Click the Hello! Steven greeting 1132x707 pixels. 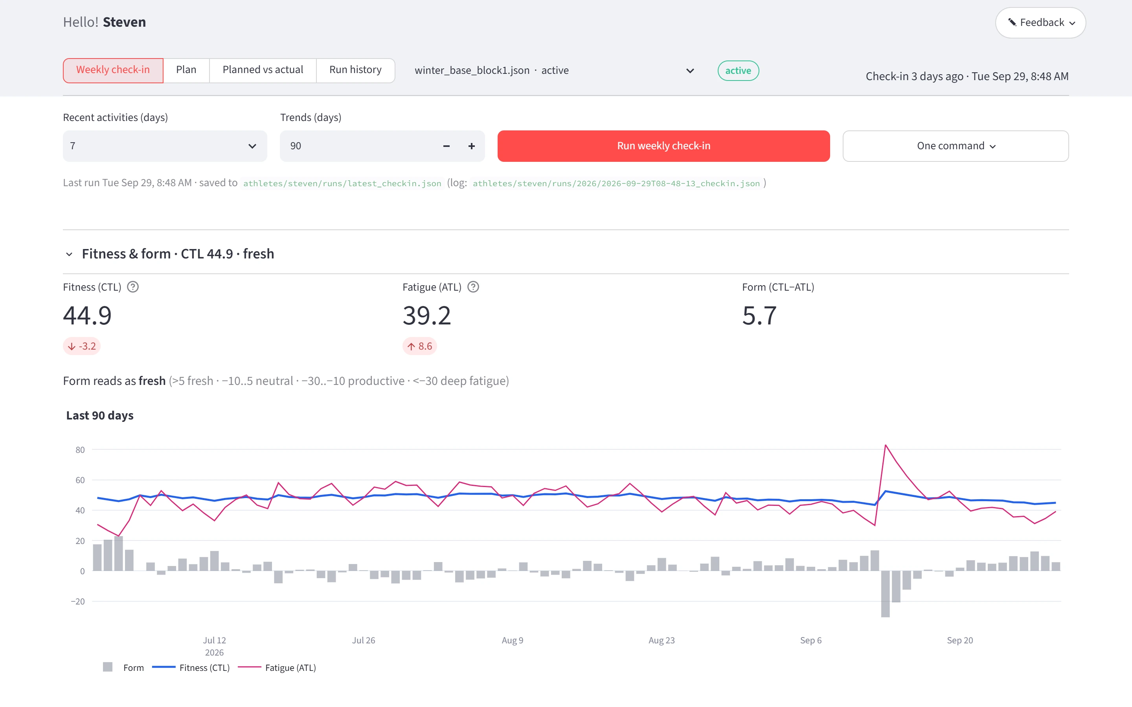coord(104,22)
